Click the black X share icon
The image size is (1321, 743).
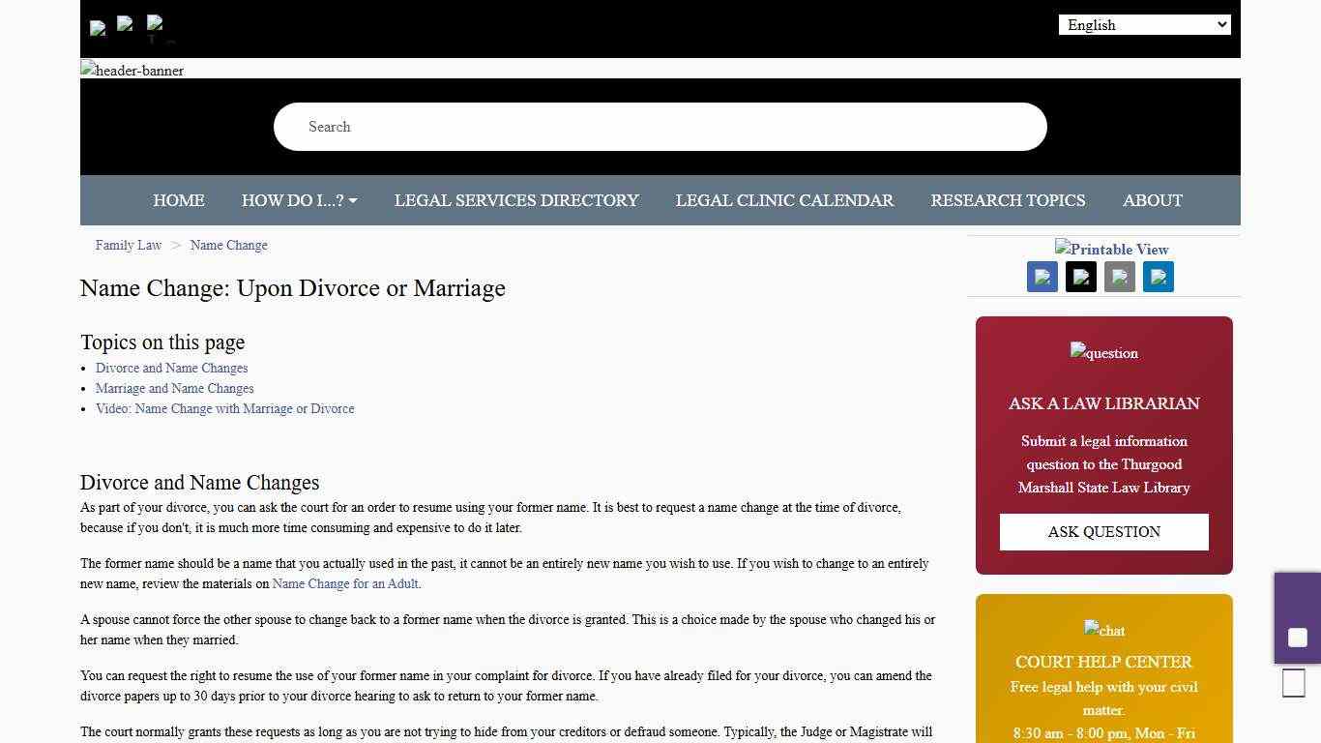[x=1080, y=277]
